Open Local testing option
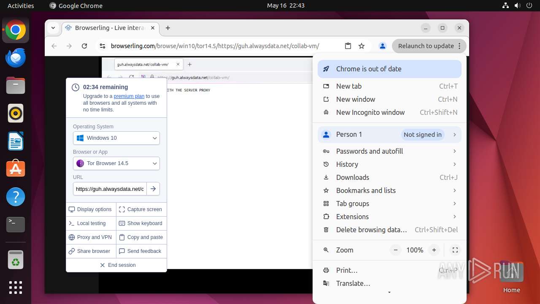Viewport: 540px width, 304px height. [91, 223]
